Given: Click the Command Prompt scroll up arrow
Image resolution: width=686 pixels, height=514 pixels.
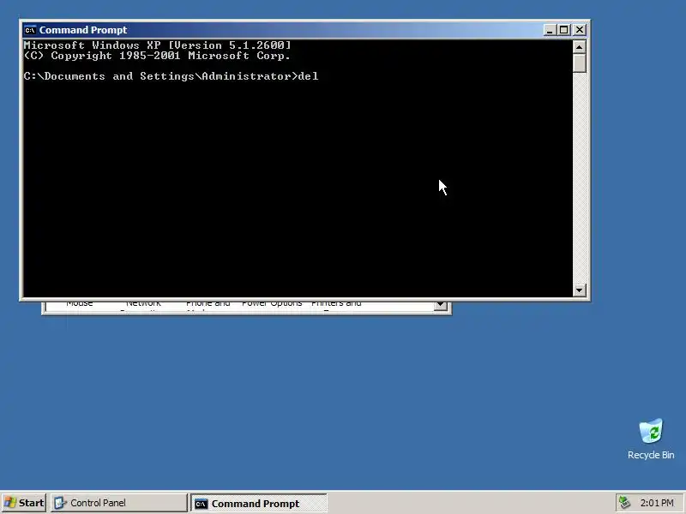Looking at the screenshot, I should click(x=580, y=47).
